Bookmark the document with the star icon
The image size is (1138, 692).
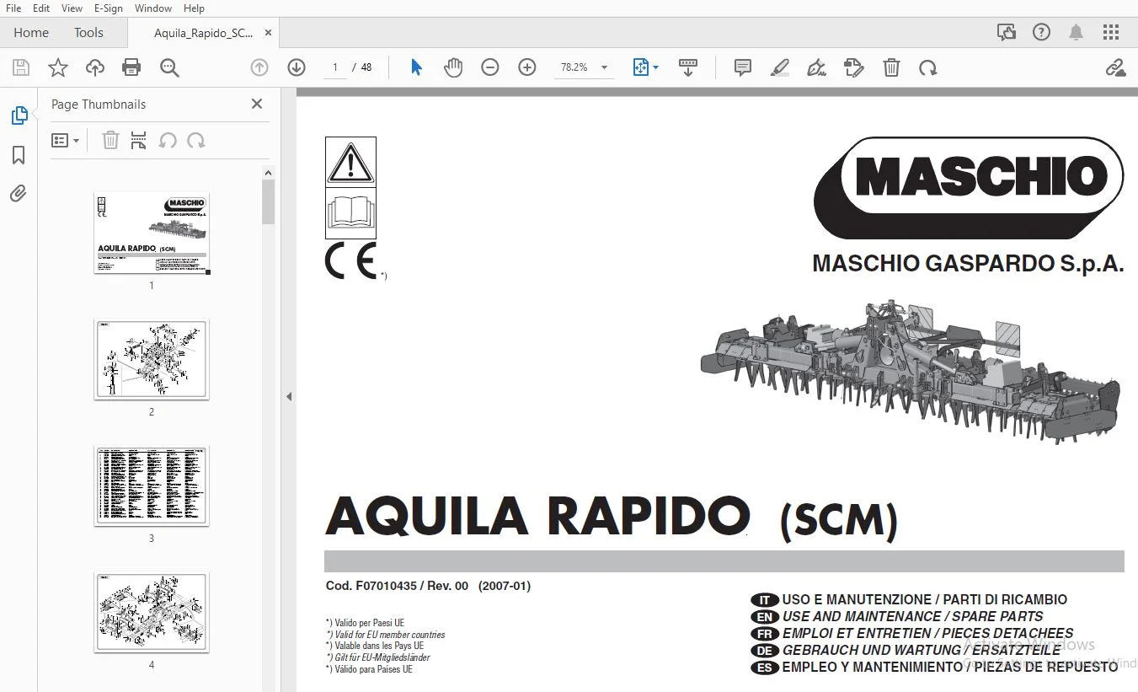[x=58, y=67]
